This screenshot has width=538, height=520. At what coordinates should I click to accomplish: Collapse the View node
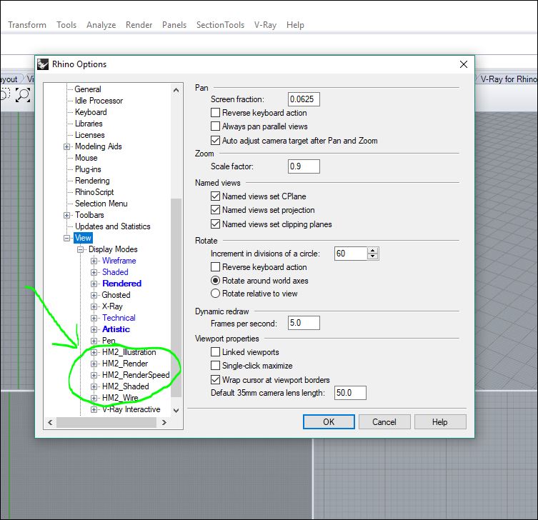(66, 238)
